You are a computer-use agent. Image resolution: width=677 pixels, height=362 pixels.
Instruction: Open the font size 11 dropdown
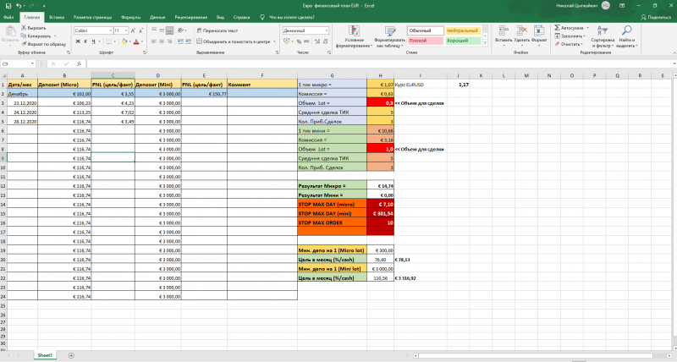click(126, 30)
